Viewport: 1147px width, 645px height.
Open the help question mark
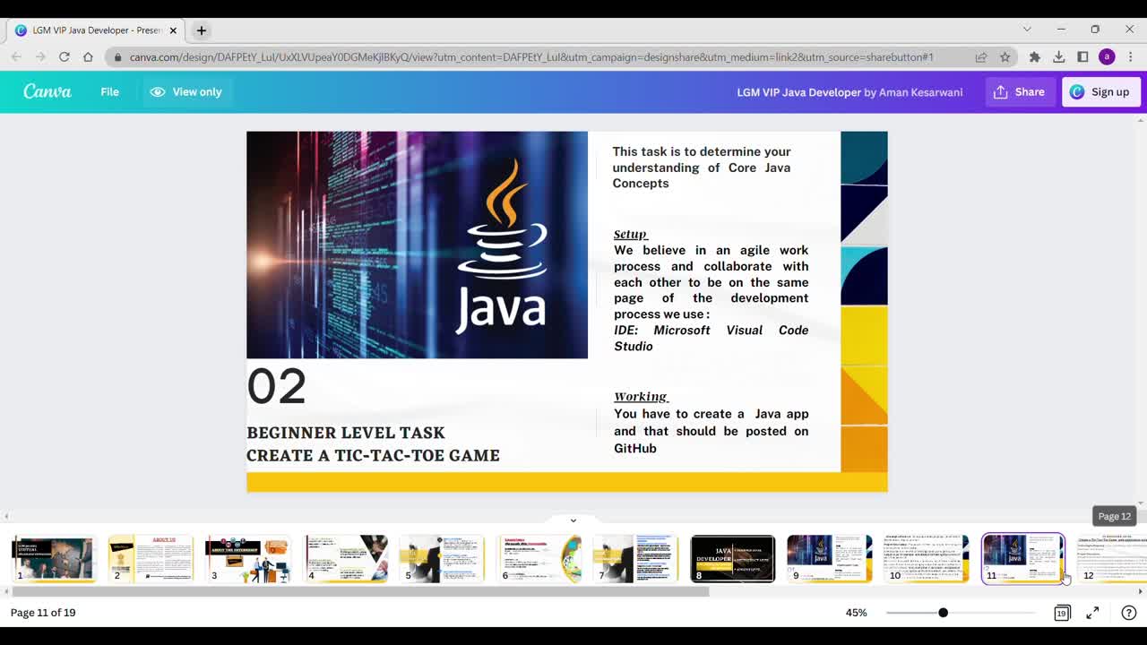pyautogui.click(x=1128, y=613)
